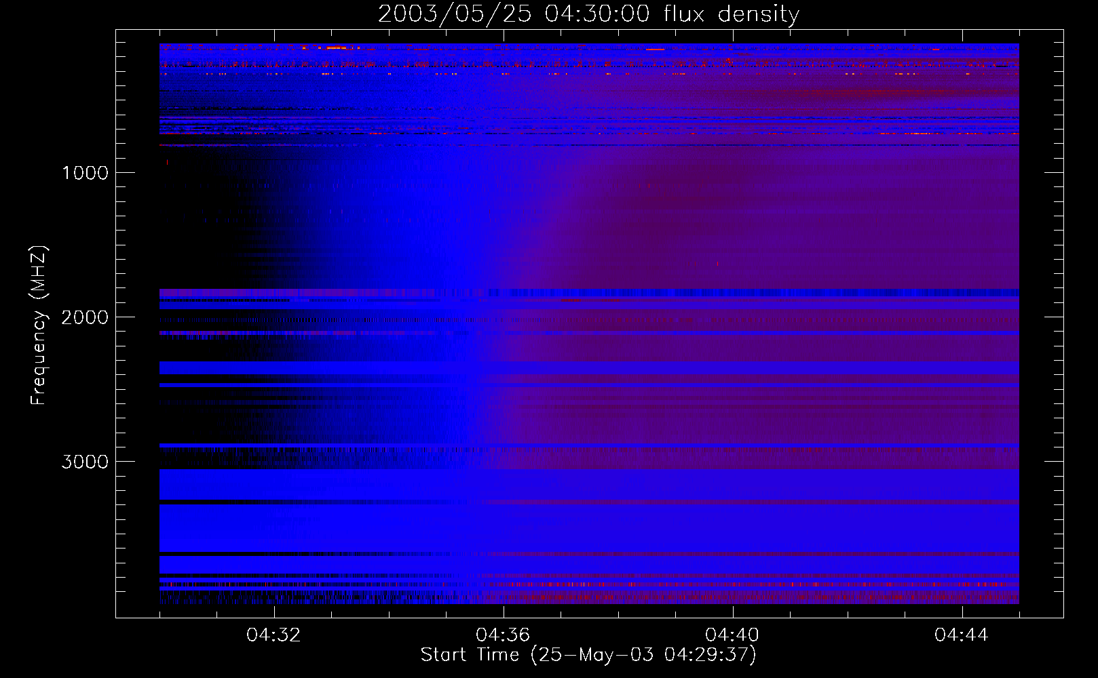Image resolution: width=1098 pixels, height=678 pixels.
Task: Click the plot title '2003/05/25 04:30:00 flux density'
Action: pos(588,14)
